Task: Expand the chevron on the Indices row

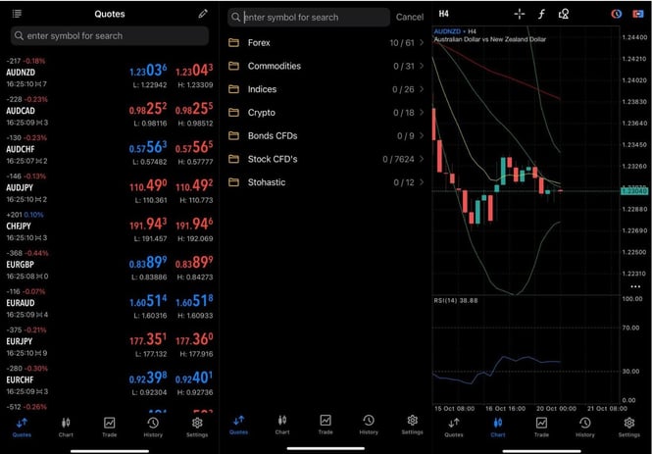Action: [422, 89]
